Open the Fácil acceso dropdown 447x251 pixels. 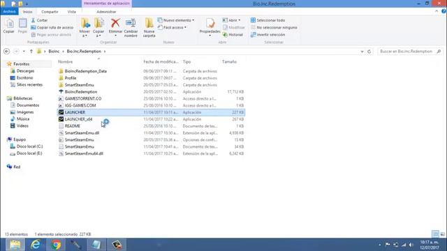point(172,28)
